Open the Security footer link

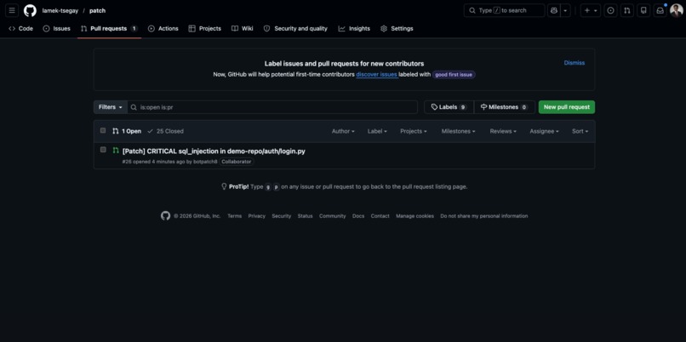(x=282, y=216)
